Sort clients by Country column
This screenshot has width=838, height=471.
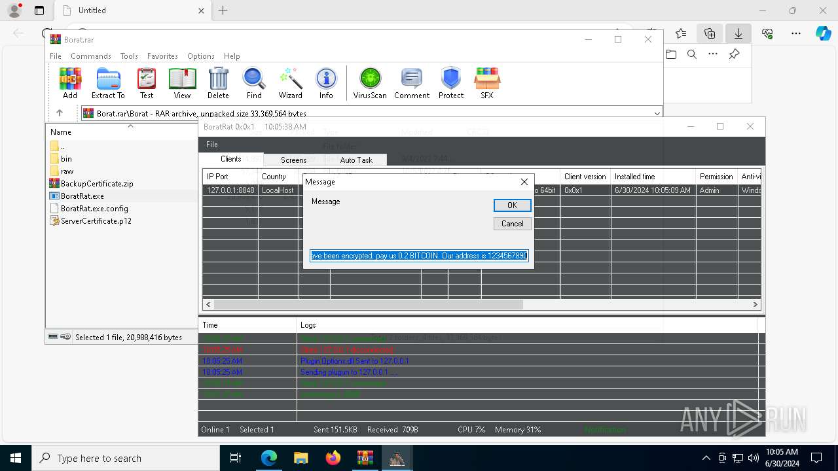point(278,177)
